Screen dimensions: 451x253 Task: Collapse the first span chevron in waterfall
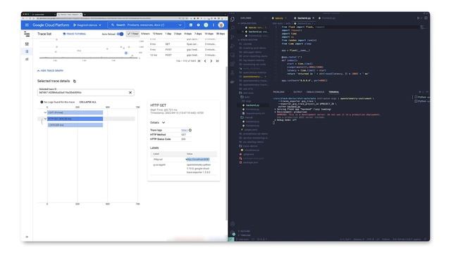click(x=45, y=112)
